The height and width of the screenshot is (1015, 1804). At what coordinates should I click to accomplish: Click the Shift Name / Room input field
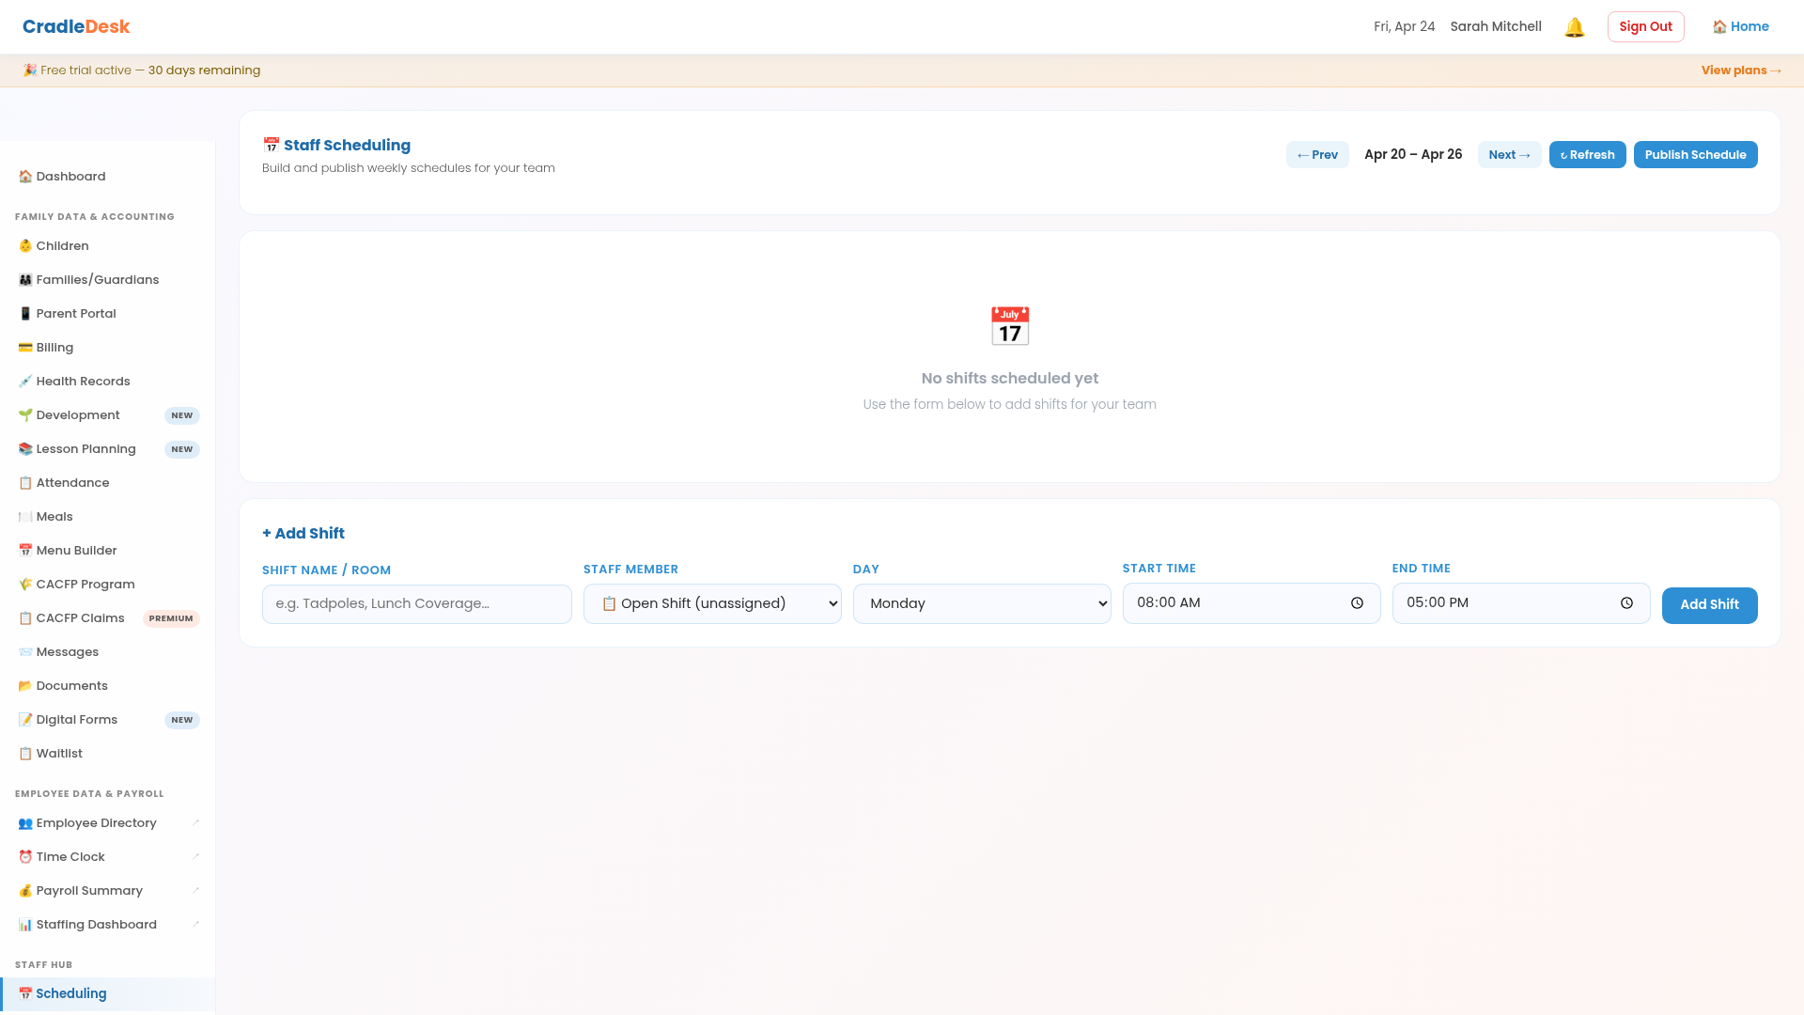(x=416, y=604)
